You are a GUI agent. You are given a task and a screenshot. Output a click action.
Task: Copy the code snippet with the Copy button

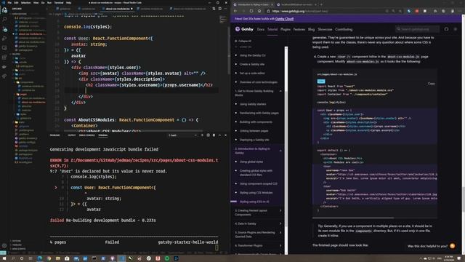[431, 84]
